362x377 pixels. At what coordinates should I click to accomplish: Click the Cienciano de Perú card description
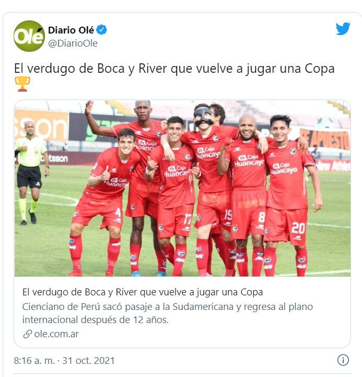point(167,313)
